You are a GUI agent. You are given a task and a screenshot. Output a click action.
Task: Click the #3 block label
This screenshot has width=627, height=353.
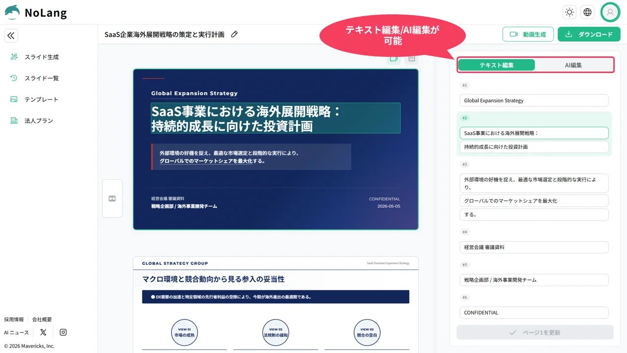pyautogui.click(x=465, y=164)
